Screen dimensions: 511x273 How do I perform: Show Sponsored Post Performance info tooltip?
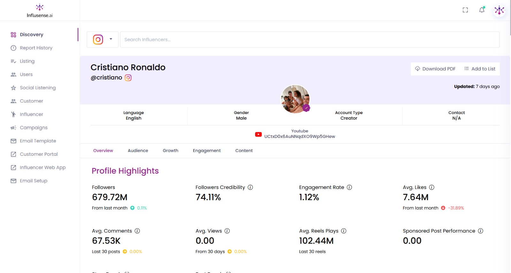[x=481, y=231]
